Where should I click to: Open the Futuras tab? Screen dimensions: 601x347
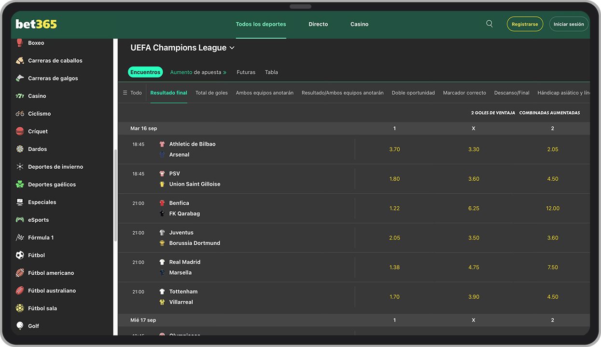tap(246, 72)
